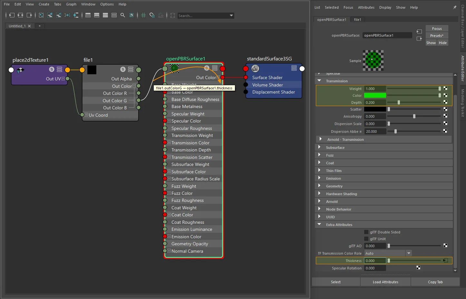Viewport: 466px width, 299px height.
Task: Click the Select button at bottom
Action: (x=336, y=282)
